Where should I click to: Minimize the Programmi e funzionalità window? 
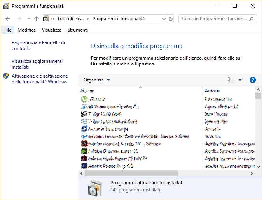click(x=217, y=6)
